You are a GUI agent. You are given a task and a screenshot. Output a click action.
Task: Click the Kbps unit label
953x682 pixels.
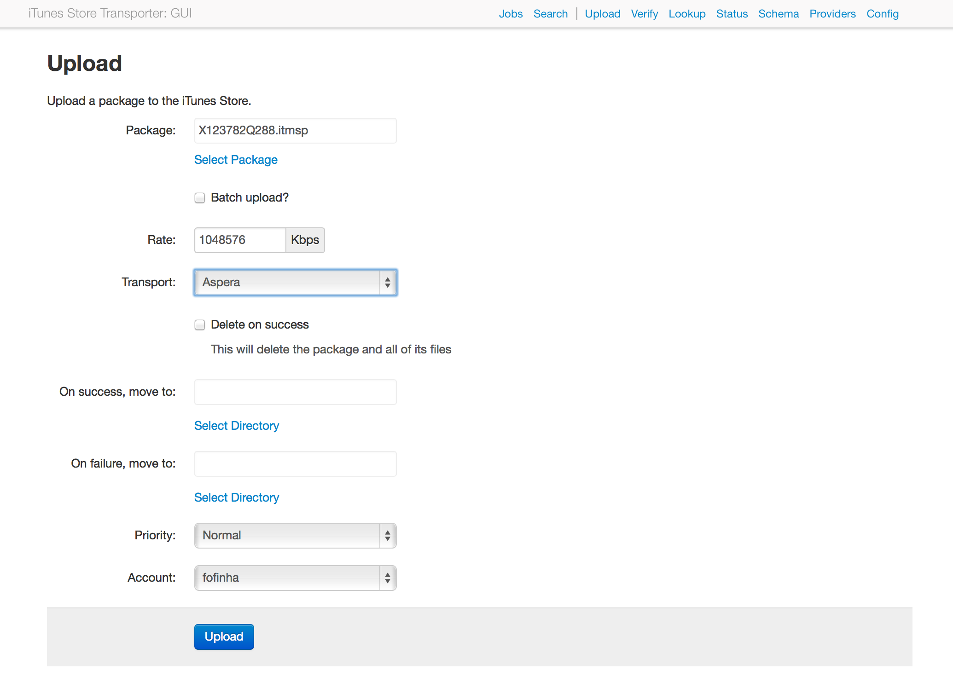[305, 240]
